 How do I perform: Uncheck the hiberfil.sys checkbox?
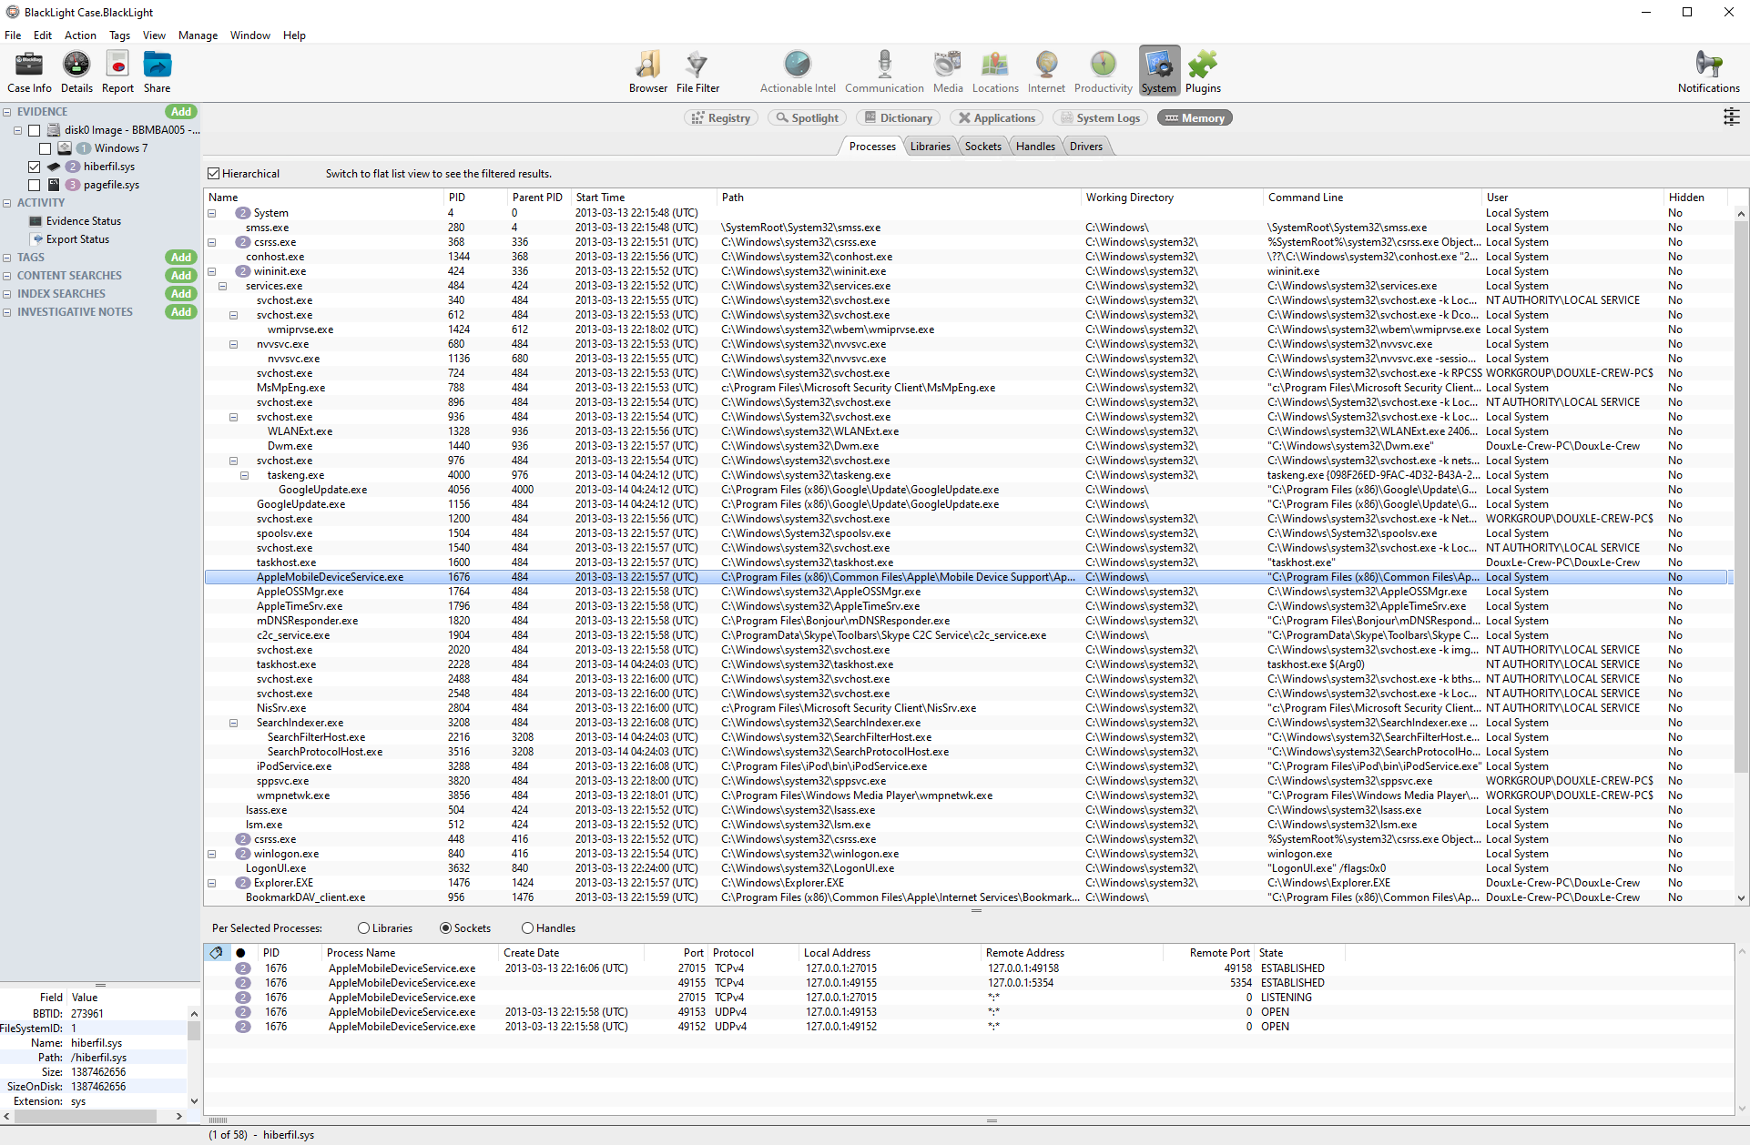pos(34,167)
